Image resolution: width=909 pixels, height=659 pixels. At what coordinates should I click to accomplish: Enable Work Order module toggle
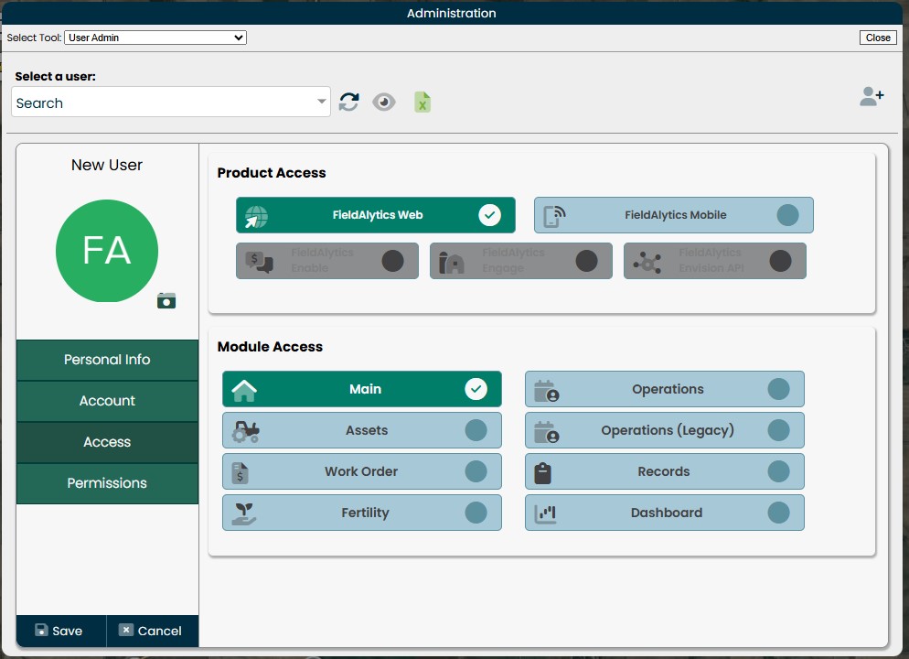pyautogui.click(x=476, y=471)
